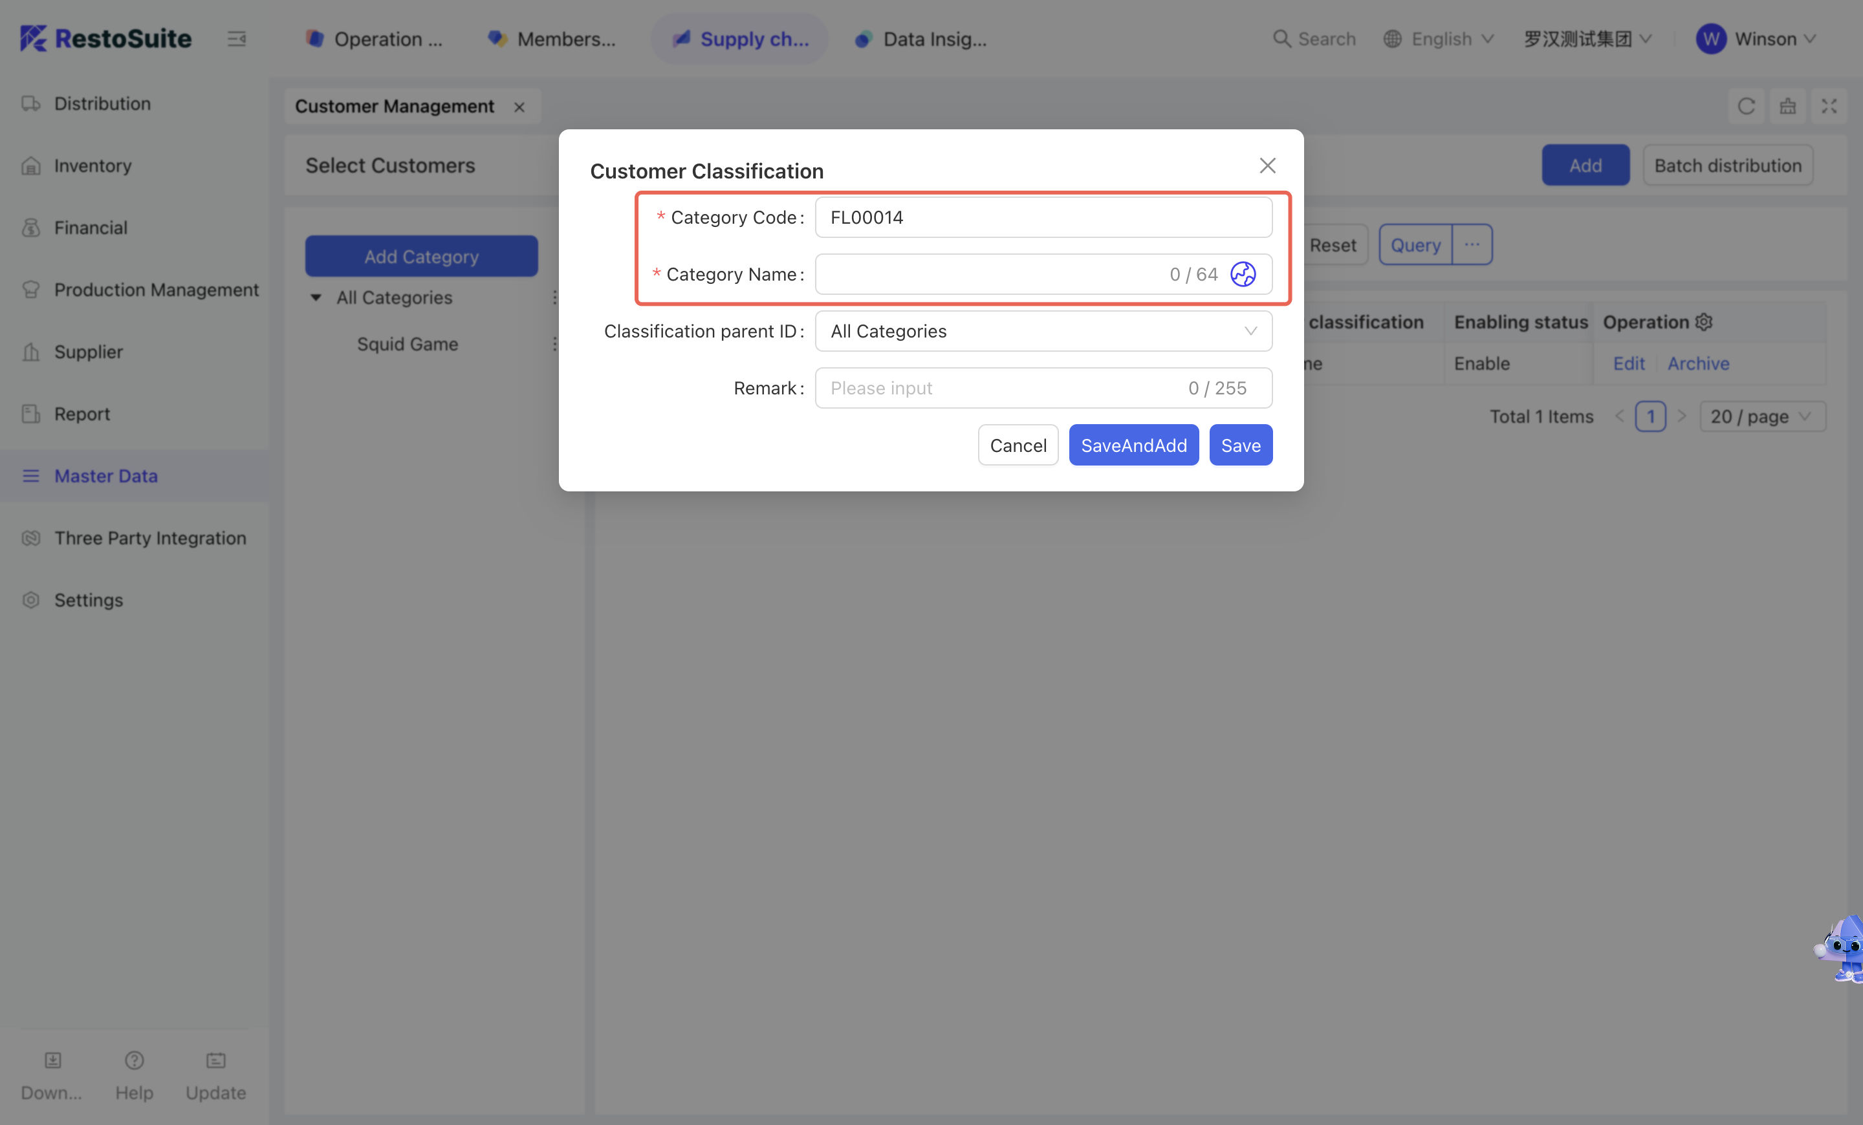Open Inventory in the sidebar

[93, 166]
